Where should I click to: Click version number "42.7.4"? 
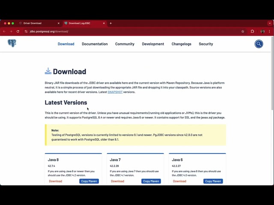click(x=51, y=166)
